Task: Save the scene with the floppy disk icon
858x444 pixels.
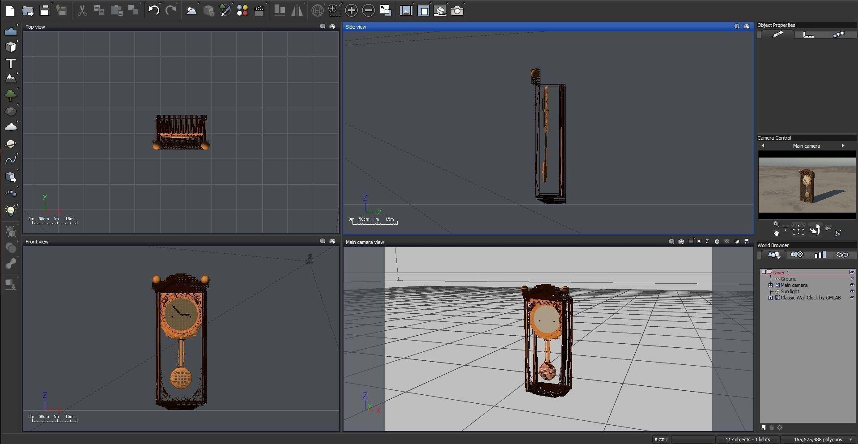Action: (x=45, y=10)
